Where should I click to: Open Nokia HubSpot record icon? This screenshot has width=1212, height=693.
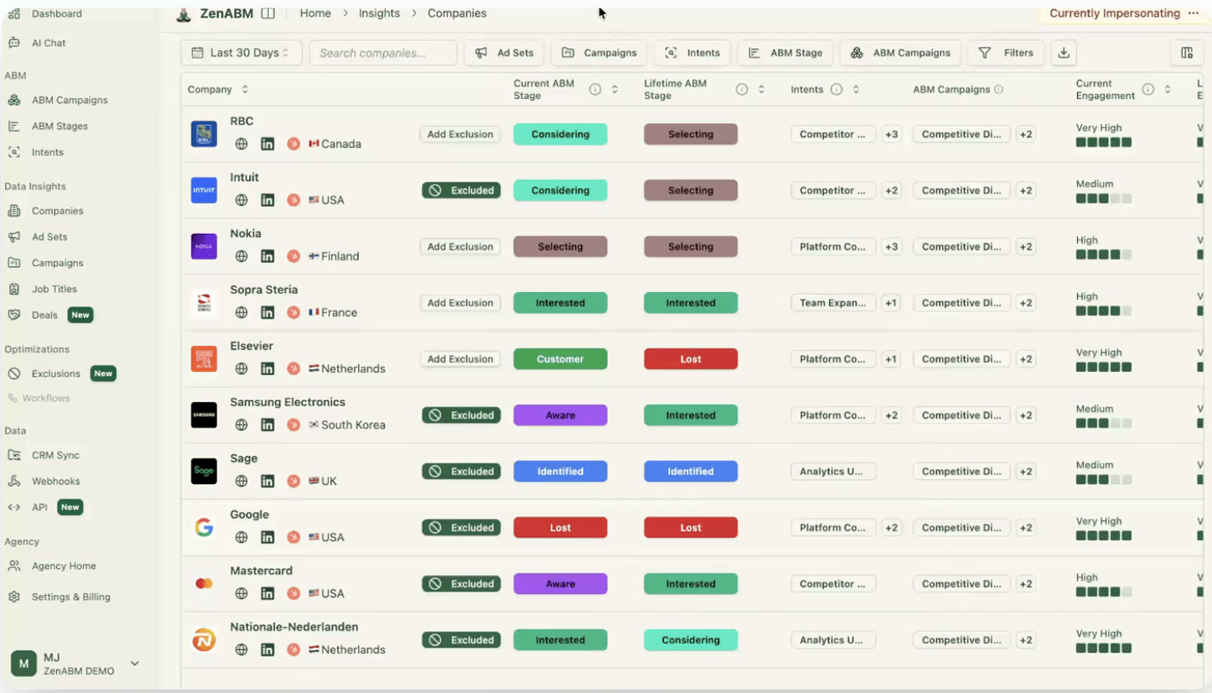point(293,256)
